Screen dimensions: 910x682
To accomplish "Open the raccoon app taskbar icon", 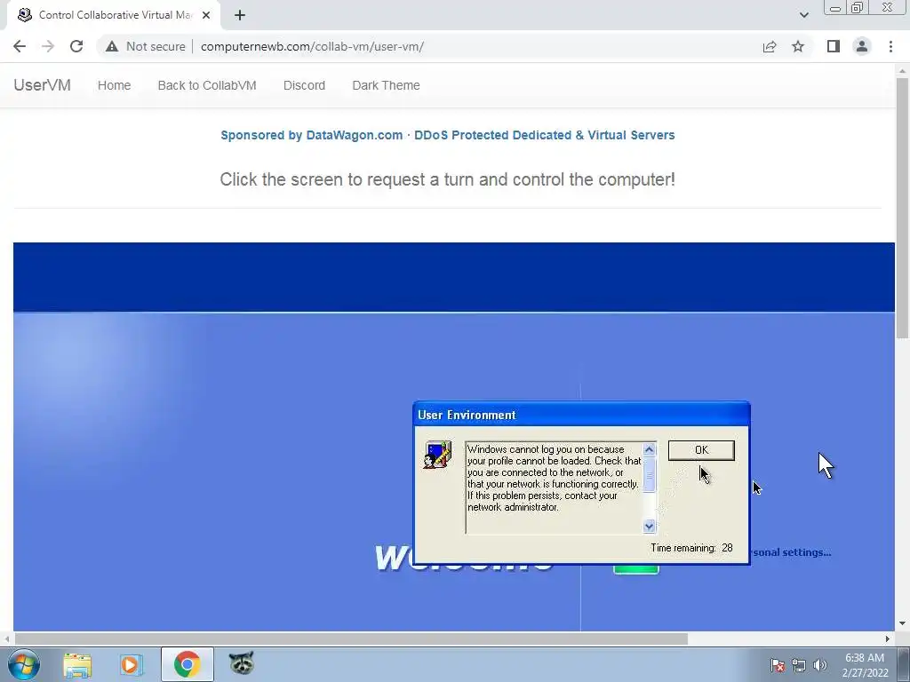I will click(x=242, y=663).
